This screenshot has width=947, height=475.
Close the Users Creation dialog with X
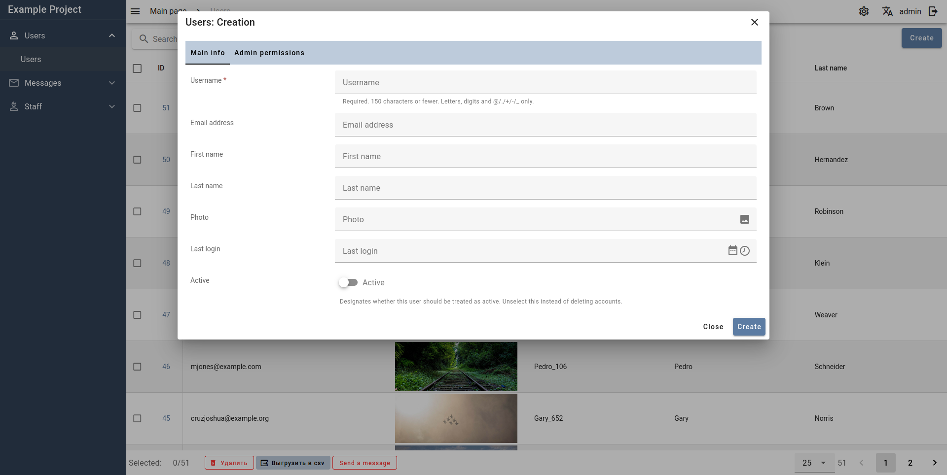pos(754,22)
